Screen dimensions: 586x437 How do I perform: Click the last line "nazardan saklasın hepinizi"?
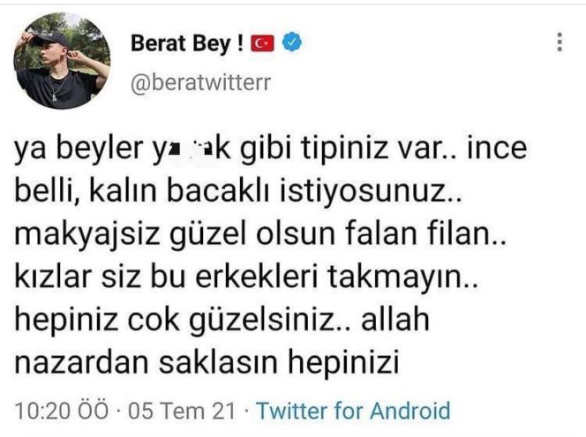click(x=207, y=362)
